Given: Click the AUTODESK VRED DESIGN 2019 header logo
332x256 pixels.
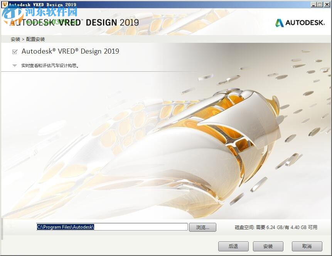Looking at the screenshot, I should click(x=73, y=22).
